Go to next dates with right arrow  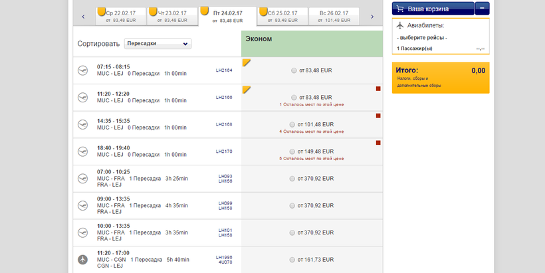[x=372, y=17]
